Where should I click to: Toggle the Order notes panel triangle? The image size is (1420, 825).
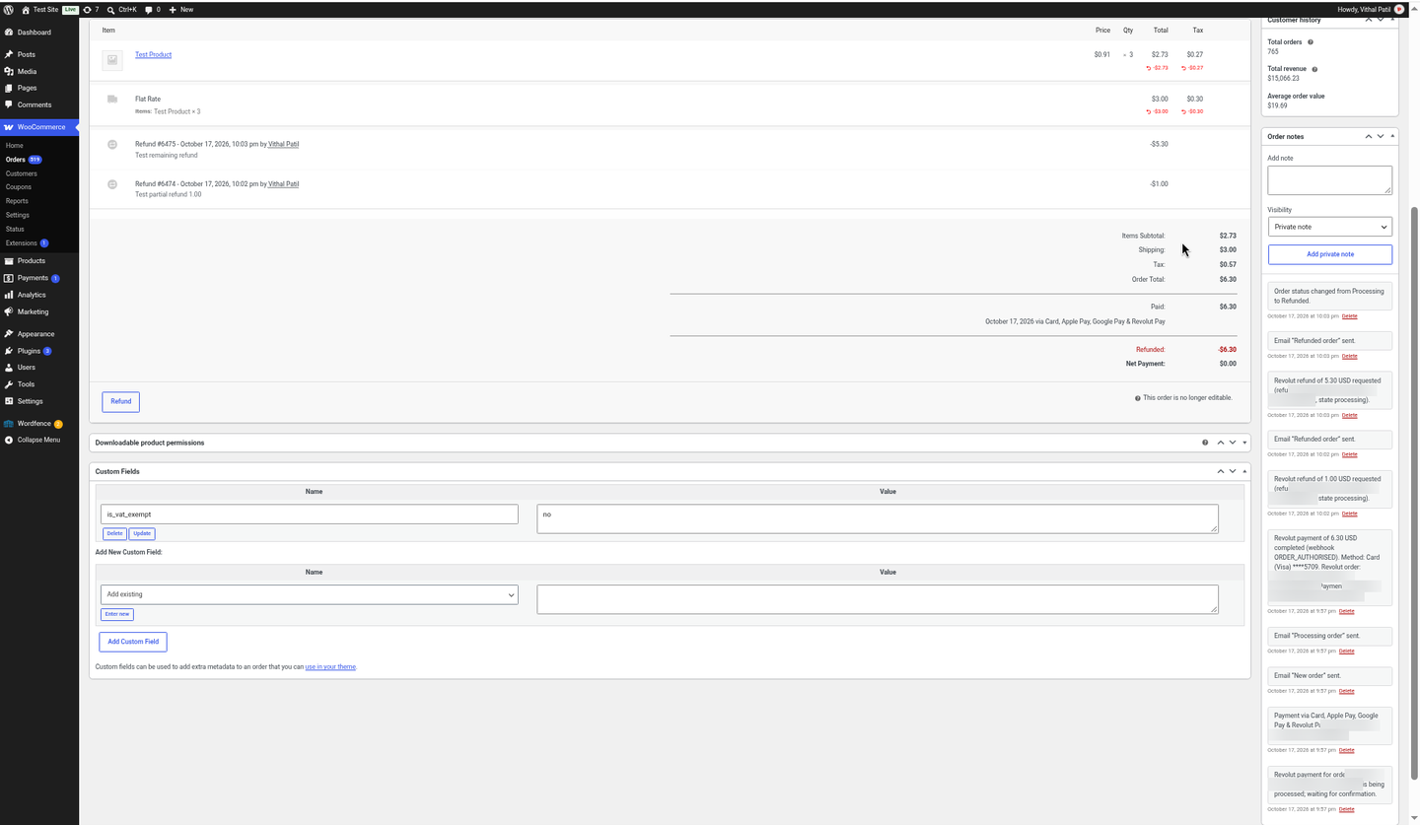(x=1392, y=136)
